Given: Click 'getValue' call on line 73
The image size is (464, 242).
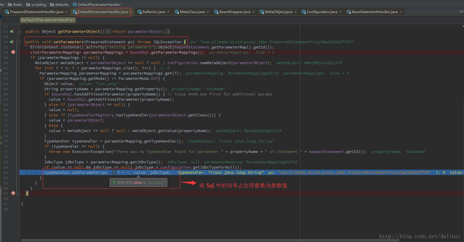Looking at the screenshot, I should (x=167, y=131).
